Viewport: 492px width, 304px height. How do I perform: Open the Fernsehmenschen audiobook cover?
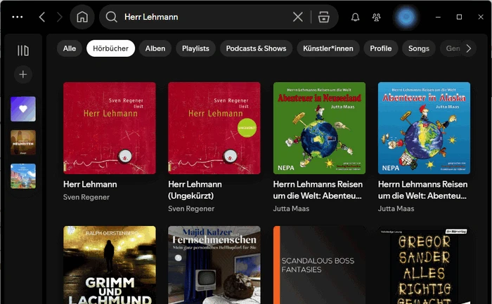pyautogui.click(x=214, y=265)
